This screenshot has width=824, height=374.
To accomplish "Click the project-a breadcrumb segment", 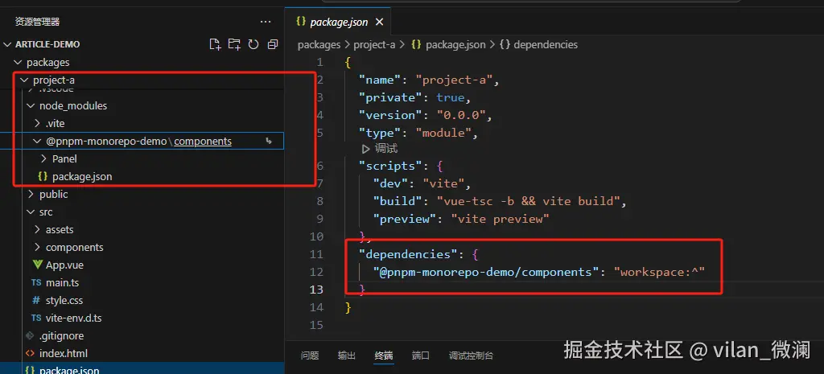I will (x=374, y=45).
